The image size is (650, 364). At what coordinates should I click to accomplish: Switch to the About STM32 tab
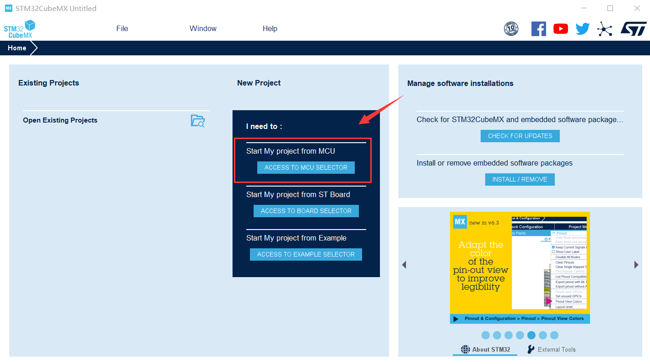point(485,349)
